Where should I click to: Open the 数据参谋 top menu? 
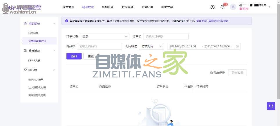pyautogui.click(x=127, y=7)
